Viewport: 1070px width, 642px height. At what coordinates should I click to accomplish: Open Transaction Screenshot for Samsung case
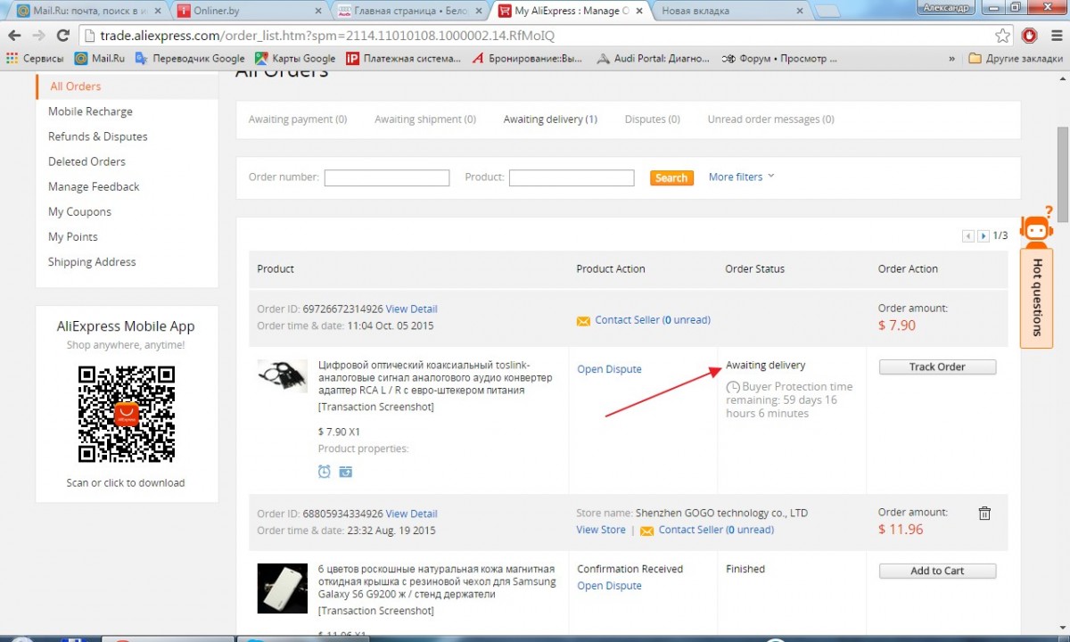click(x=376, y=611)
